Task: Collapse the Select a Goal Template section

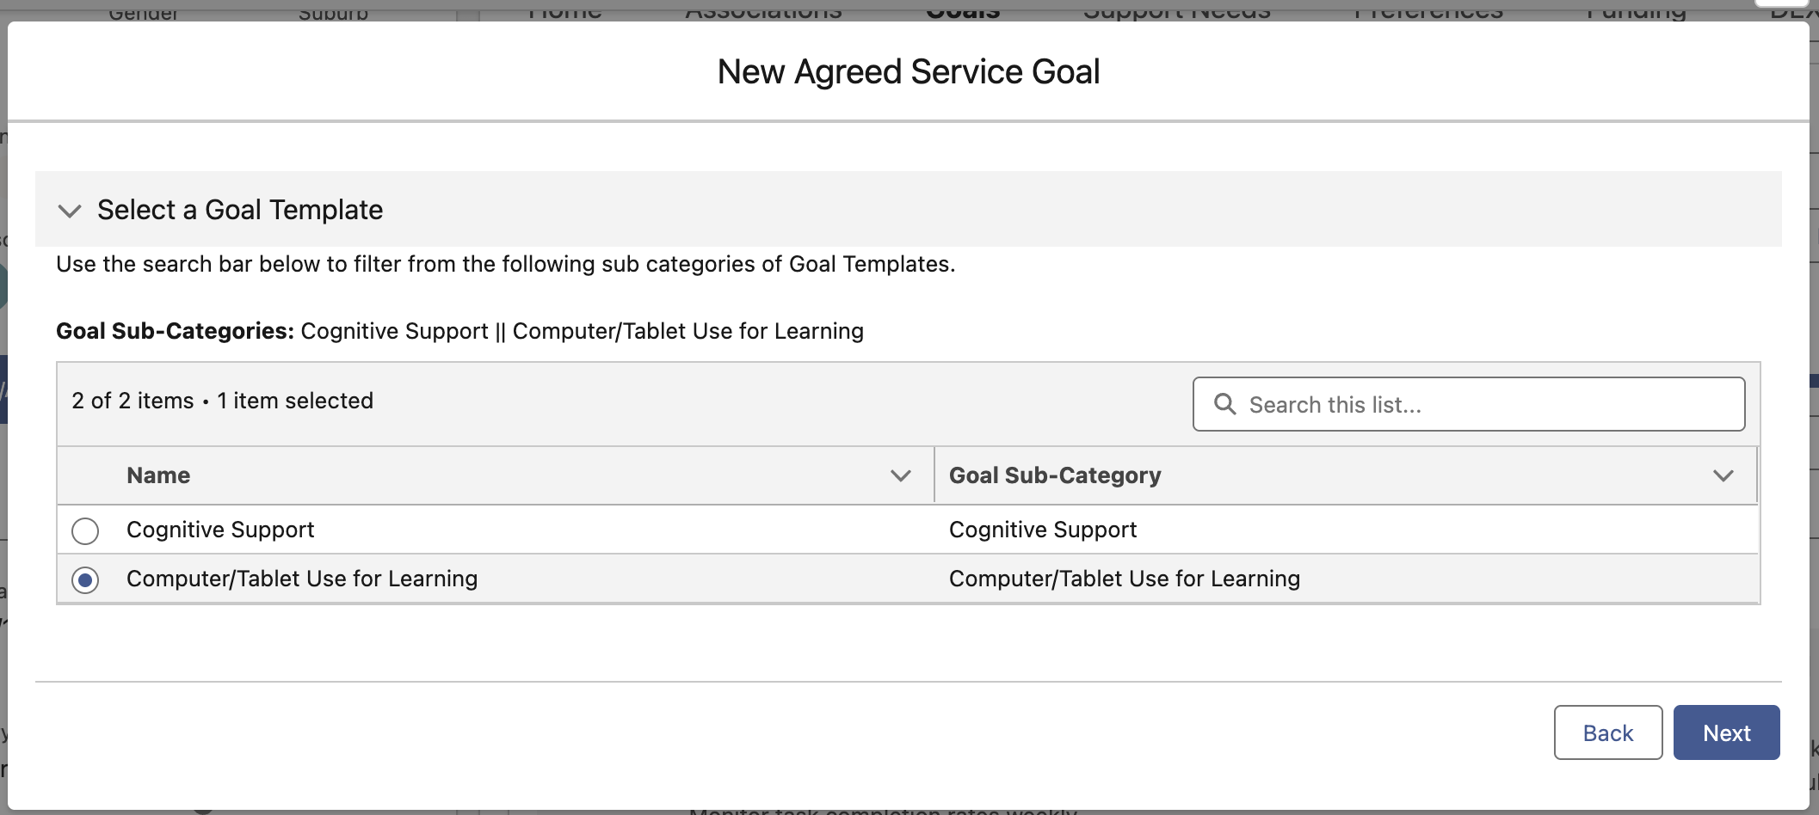Action: 71,211
